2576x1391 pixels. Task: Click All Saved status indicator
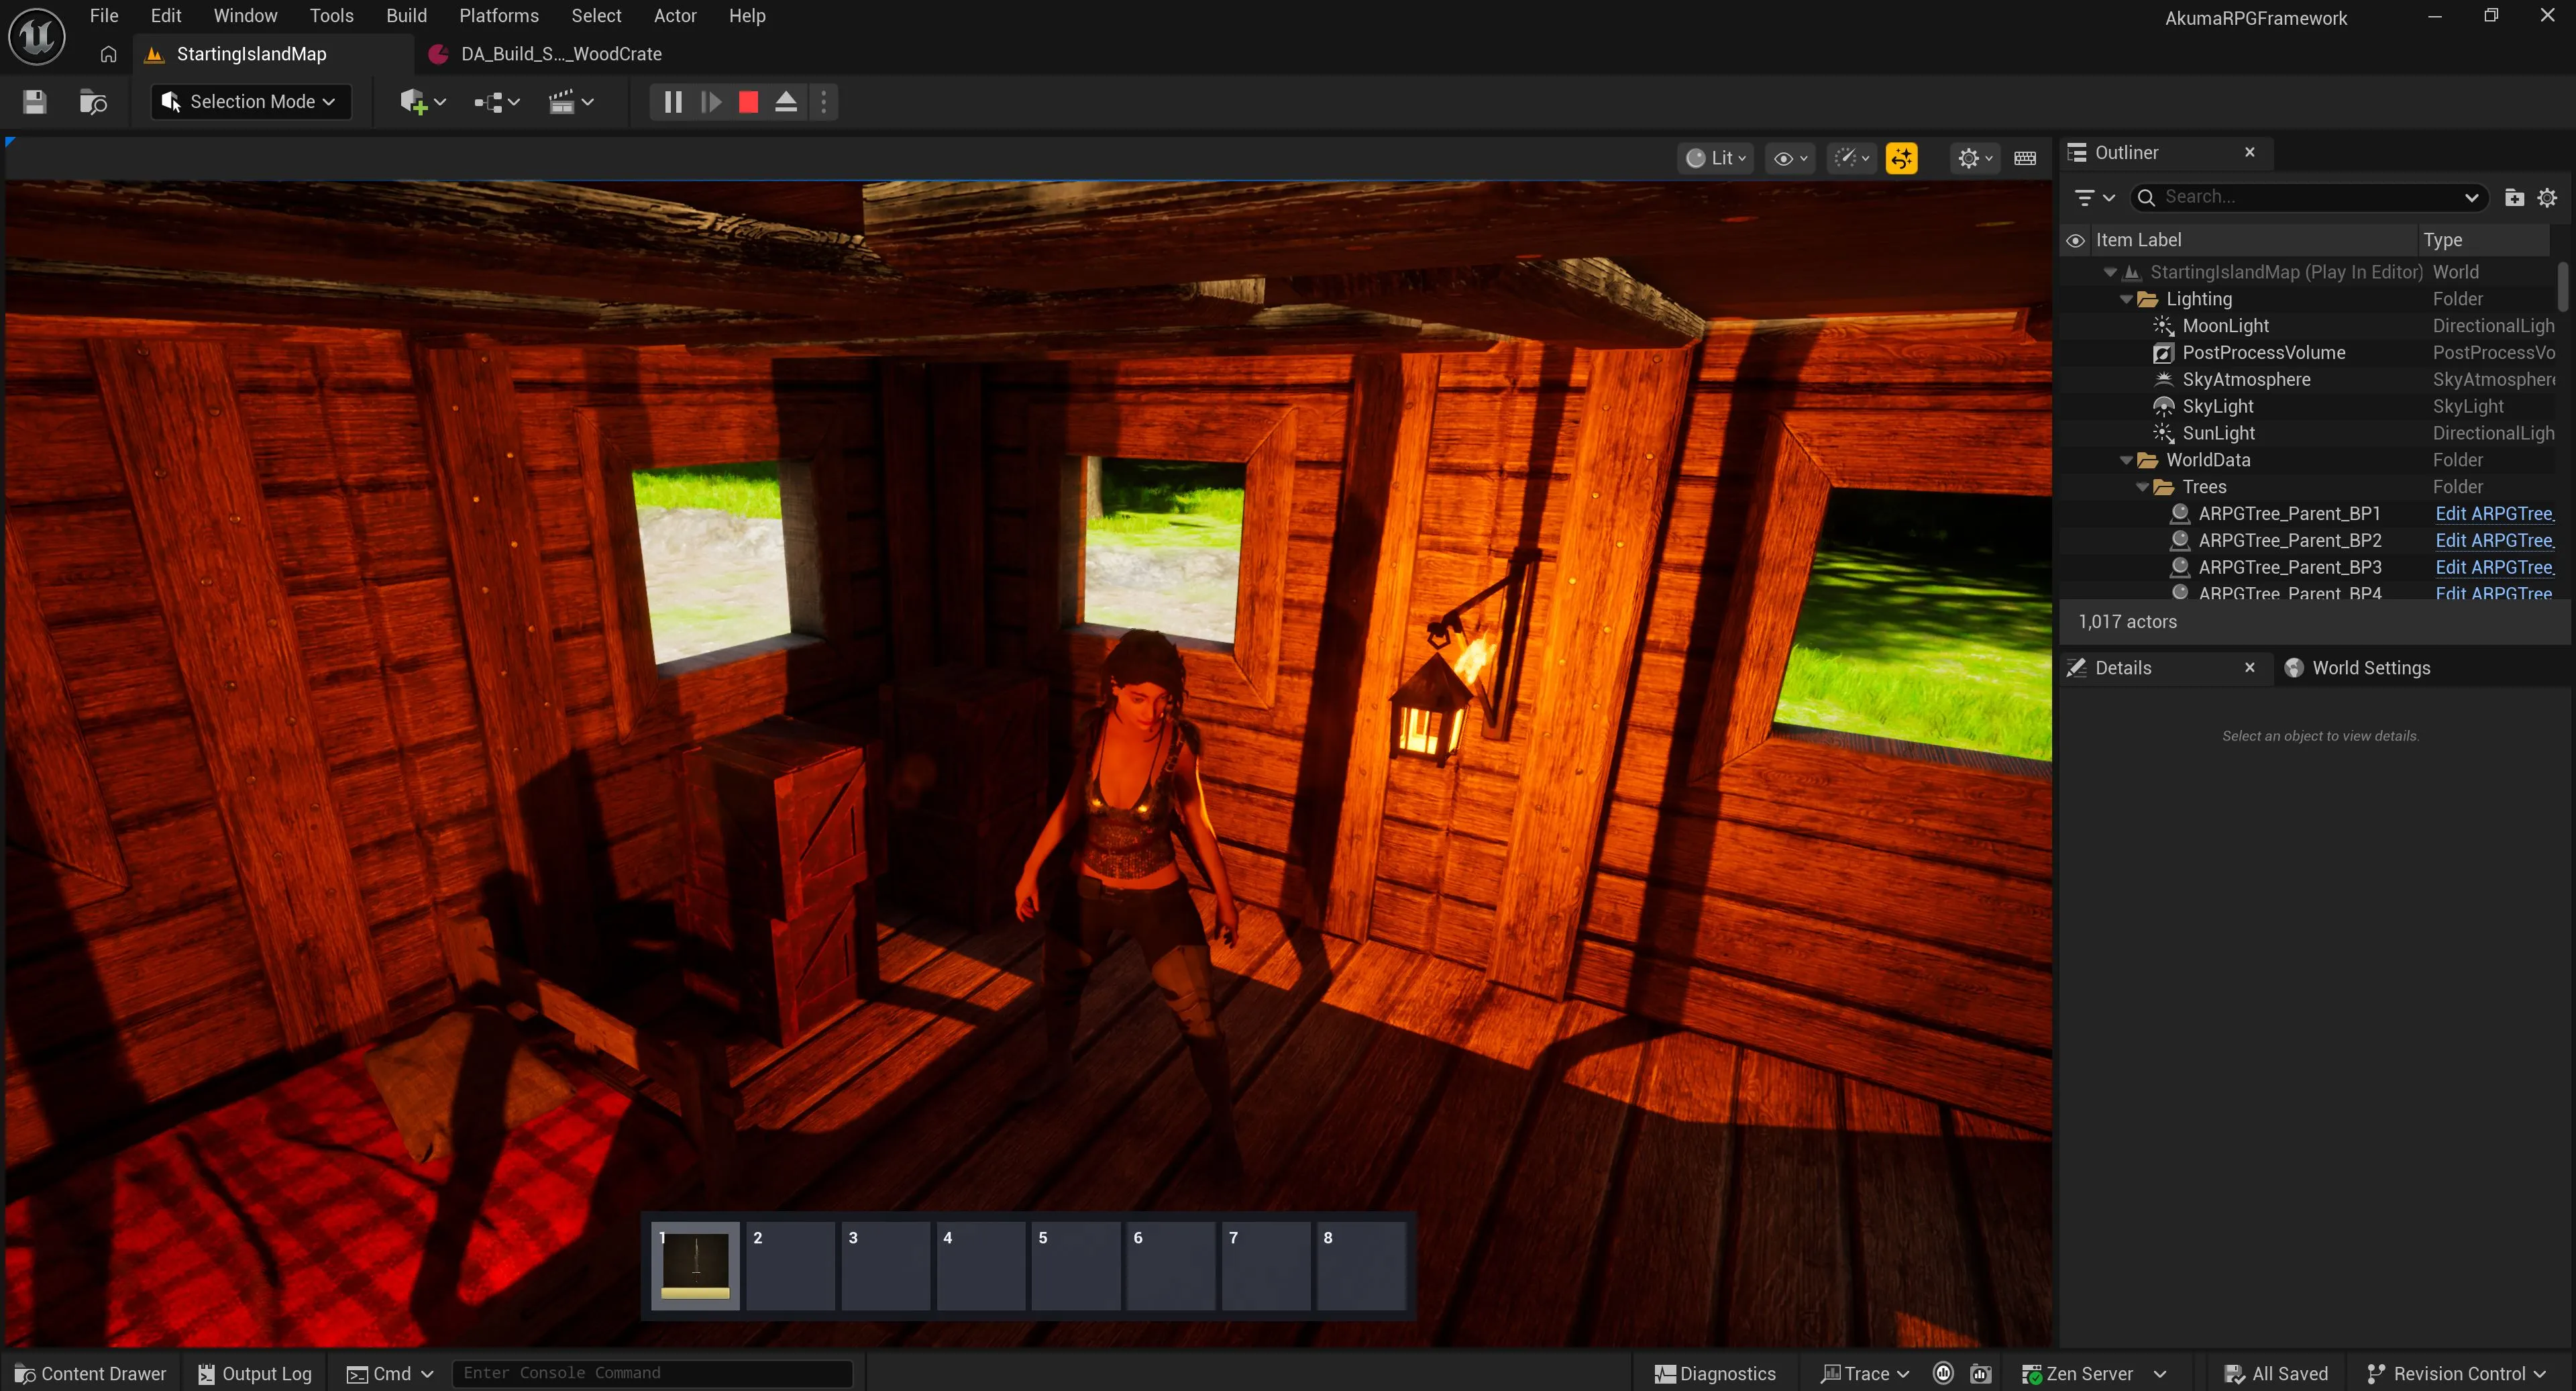click(x=2276, y=1374)
